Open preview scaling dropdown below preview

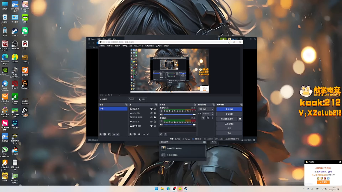(x=112, y=95)
